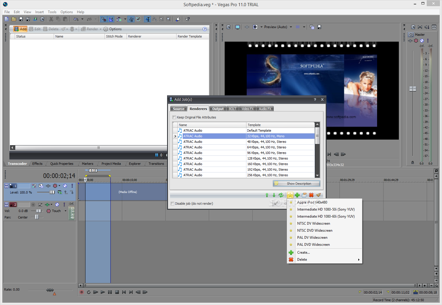Open Transcoder Options gear
The height and width of the screenshot is (305, 442).
[112, 29]
